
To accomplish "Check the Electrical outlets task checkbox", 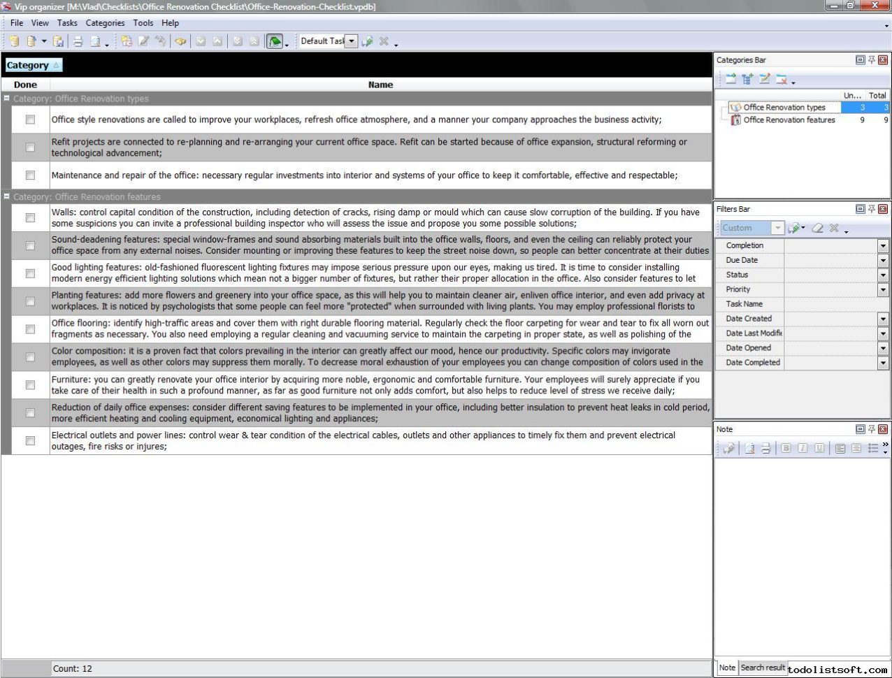I will click(x=30, y=440).
